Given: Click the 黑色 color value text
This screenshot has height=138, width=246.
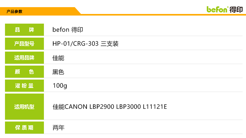Looking at the screenshot, I should point(59,72).
